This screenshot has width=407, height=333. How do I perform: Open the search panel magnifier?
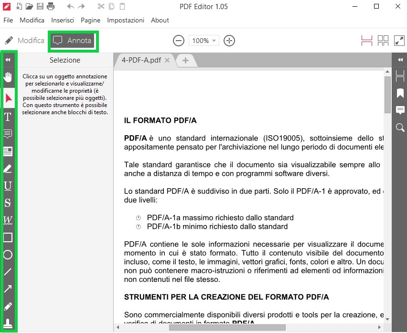coord(400,128)
